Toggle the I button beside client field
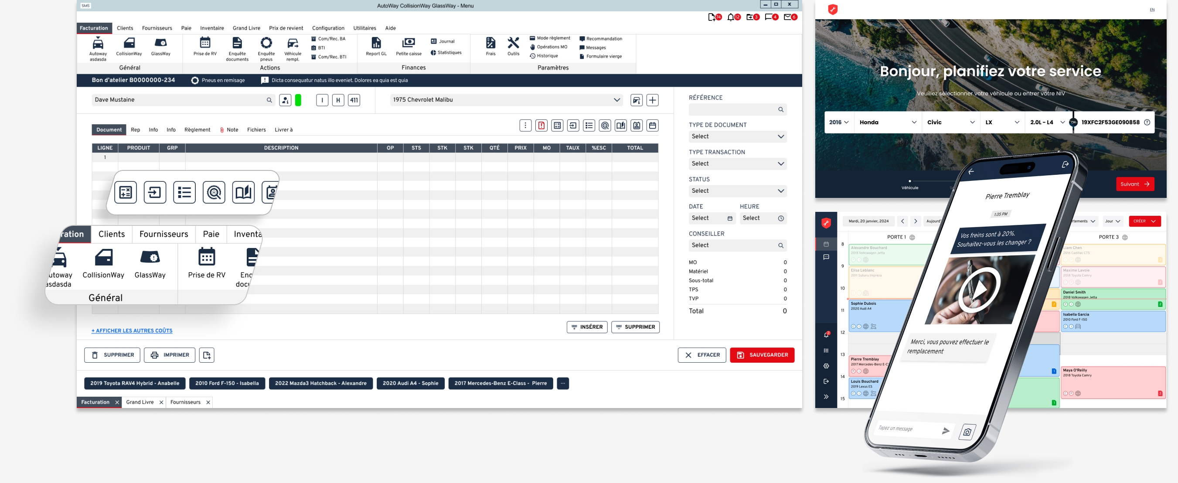 click(x=322, y=100)
